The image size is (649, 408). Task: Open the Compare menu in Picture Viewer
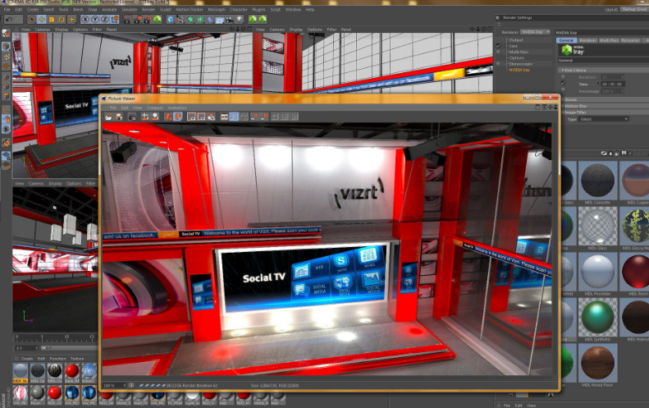click(155, 108)
